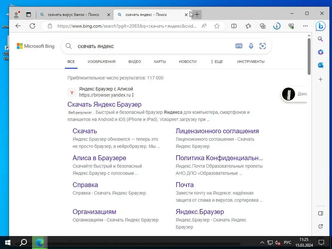Open Browser essentials heart icon

click(x=291, y=26)
